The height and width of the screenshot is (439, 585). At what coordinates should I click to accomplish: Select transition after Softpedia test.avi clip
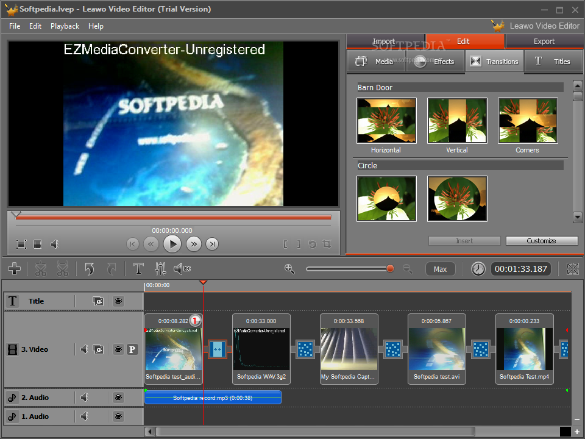coord(481,349)
